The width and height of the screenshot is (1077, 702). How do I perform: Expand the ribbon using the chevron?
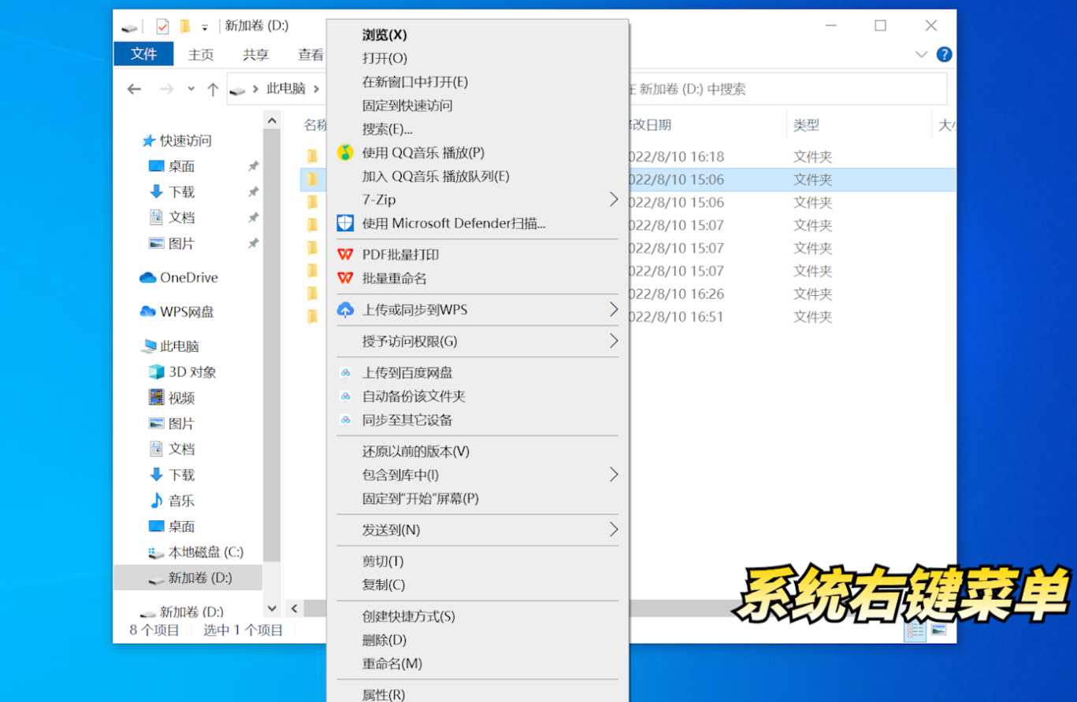[921, 54]
